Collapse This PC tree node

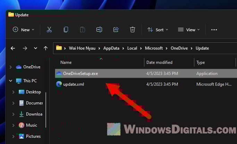coord(10,81)
